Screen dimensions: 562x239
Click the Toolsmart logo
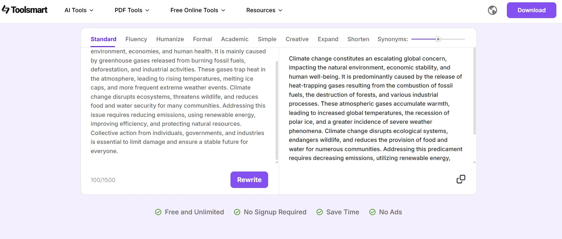click(25, 10)
